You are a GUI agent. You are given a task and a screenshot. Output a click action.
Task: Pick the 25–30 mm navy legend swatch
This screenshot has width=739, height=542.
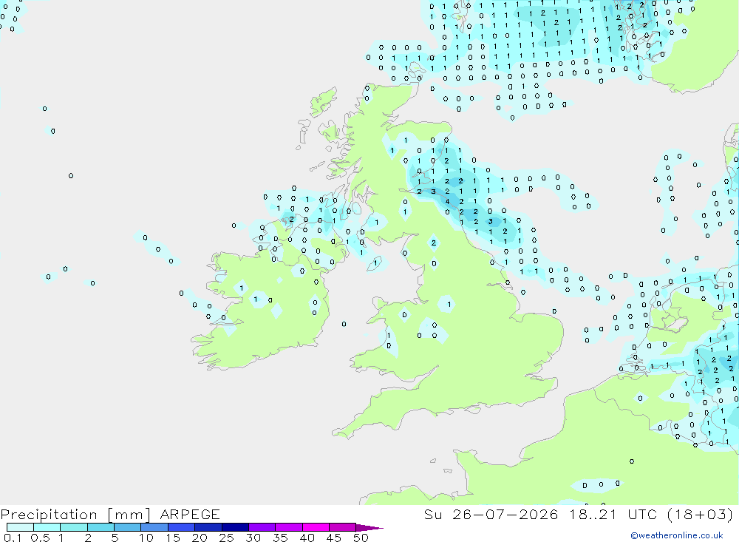pyautogui.click(x=235, y=527)
